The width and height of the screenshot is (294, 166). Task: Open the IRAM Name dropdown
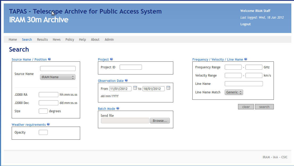[x=58, y=77]
